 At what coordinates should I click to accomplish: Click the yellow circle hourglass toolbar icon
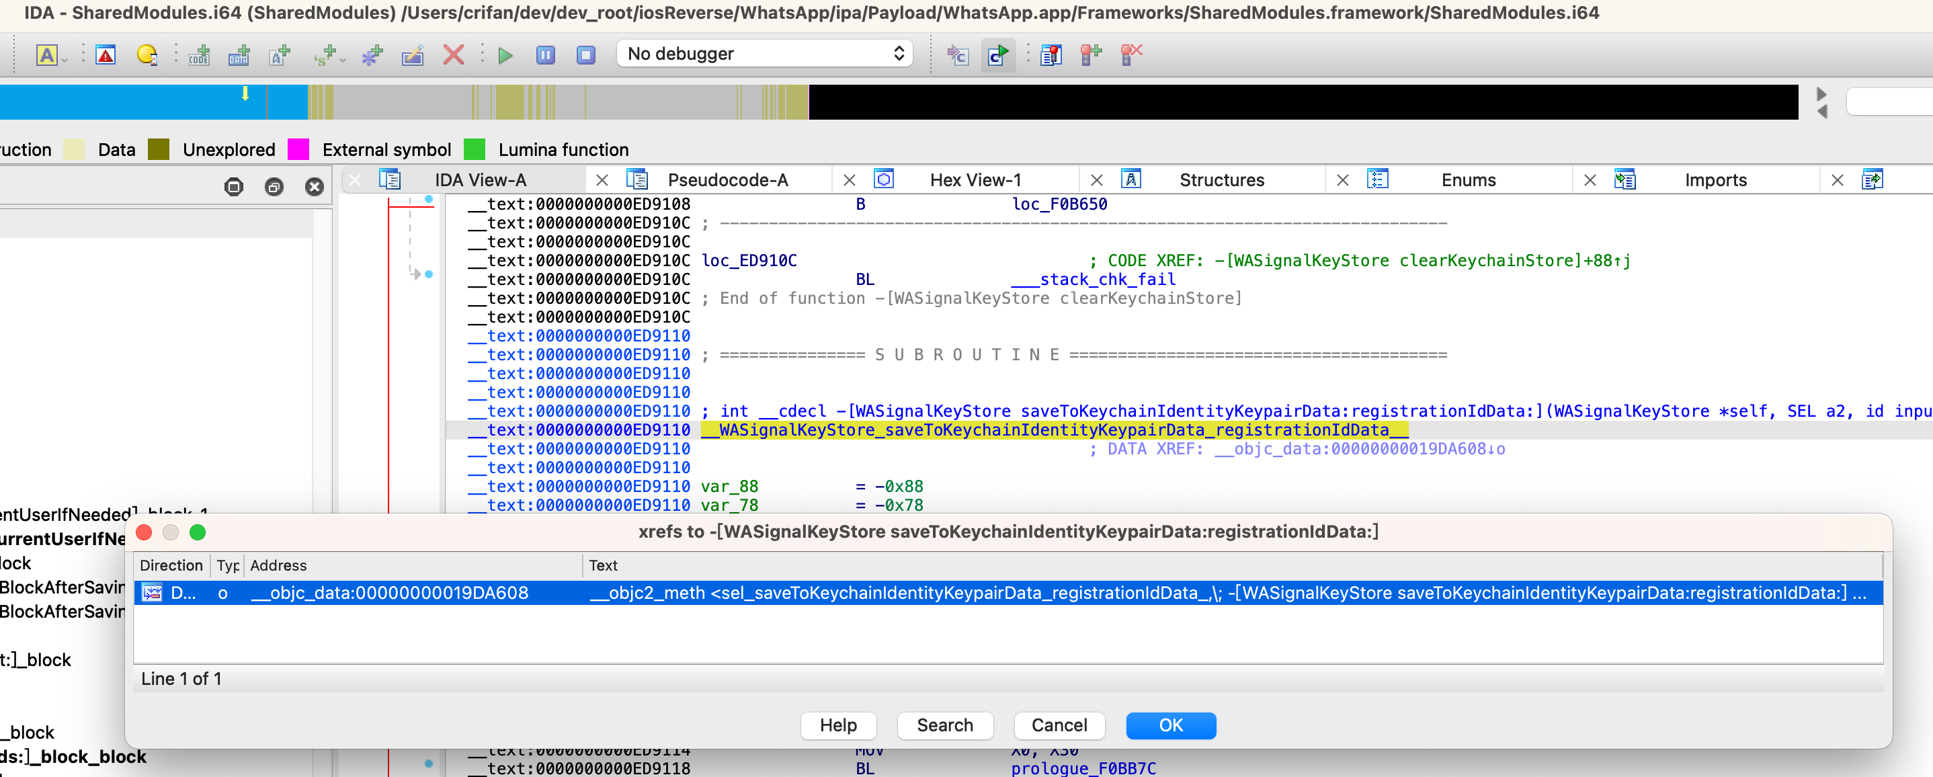click(147, 55)
